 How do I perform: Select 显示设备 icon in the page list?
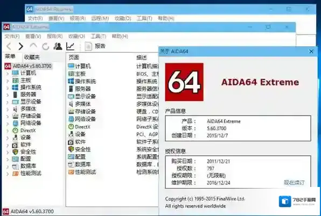(71, 96)
